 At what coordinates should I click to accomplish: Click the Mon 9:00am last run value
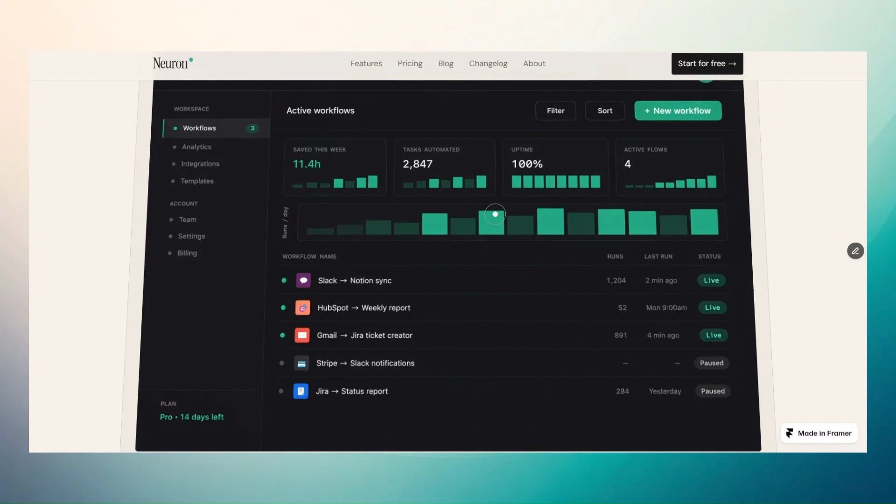(666, 308)
